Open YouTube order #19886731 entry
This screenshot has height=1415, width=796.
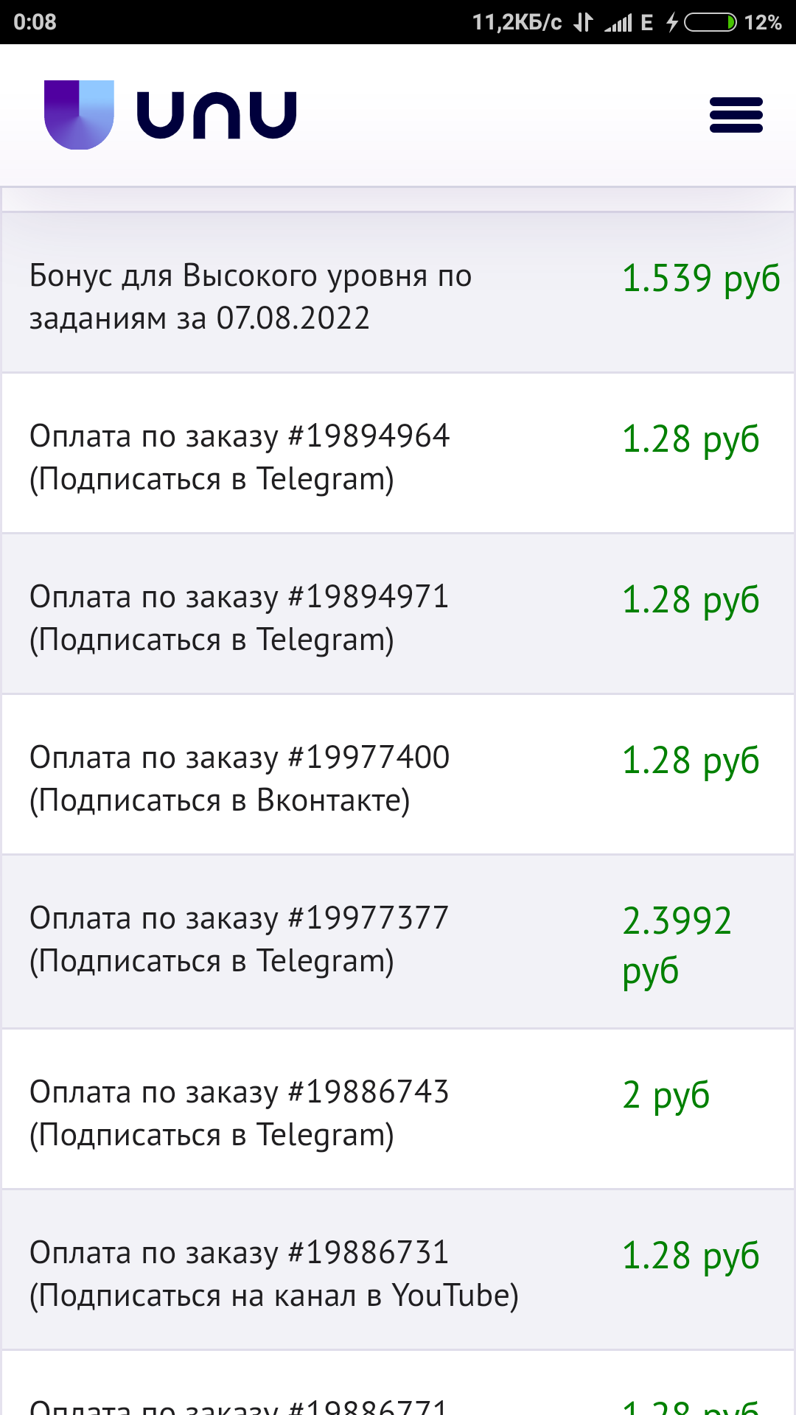[273, 1273]
